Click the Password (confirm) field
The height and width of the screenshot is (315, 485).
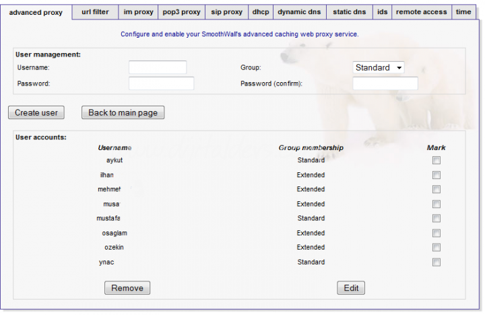(x=385, y=83)
